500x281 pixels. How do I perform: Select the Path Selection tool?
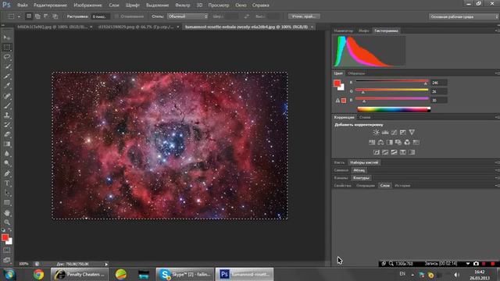pos(7,193)
